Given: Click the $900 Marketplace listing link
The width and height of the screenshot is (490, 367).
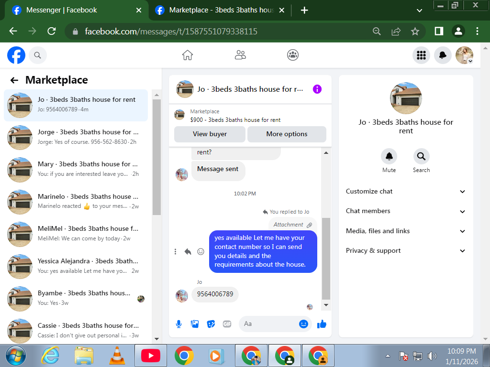Looking at the screenshot, I should (x=235, y=120).
